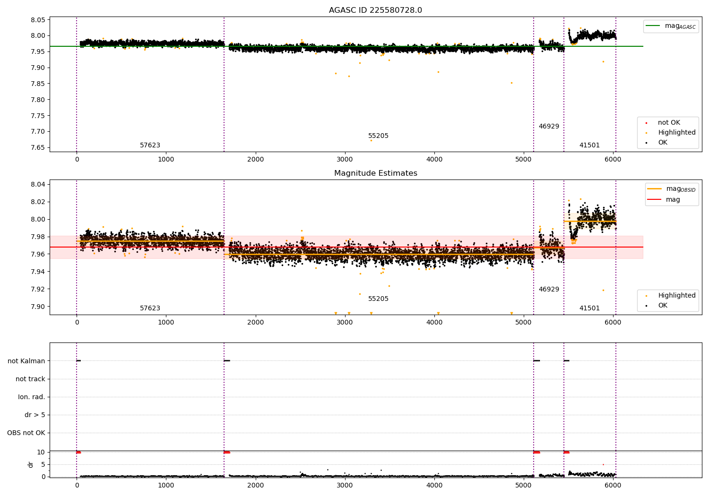Click the black 'OK' legend entry, top panel
709x496 pixels.
tap(663, 143)
